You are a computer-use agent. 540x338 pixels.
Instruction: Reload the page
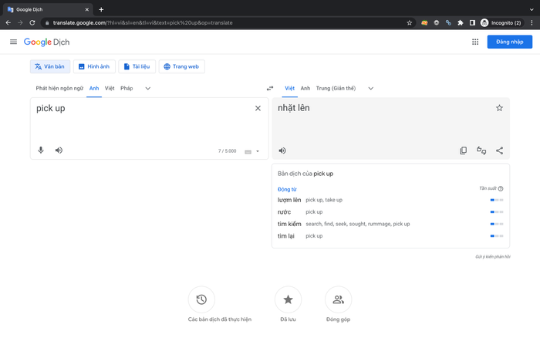(32, 22)
